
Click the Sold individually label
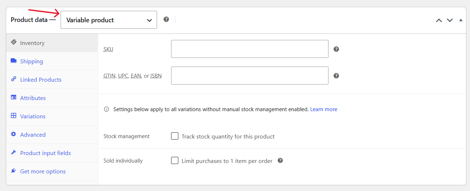click(x=123, y=161)
